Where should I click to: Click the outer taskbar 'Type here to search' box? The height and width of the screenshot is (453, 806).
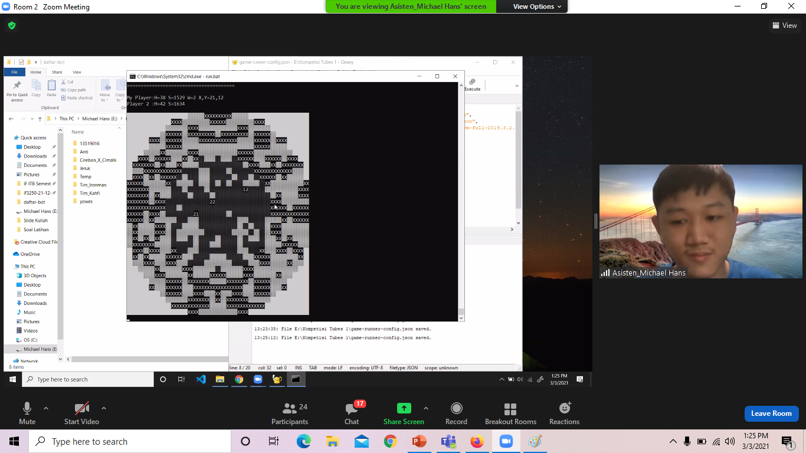[x=130, y=441]
